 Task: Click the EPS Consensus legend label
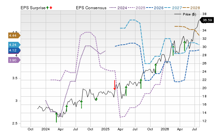pos(91,8)
